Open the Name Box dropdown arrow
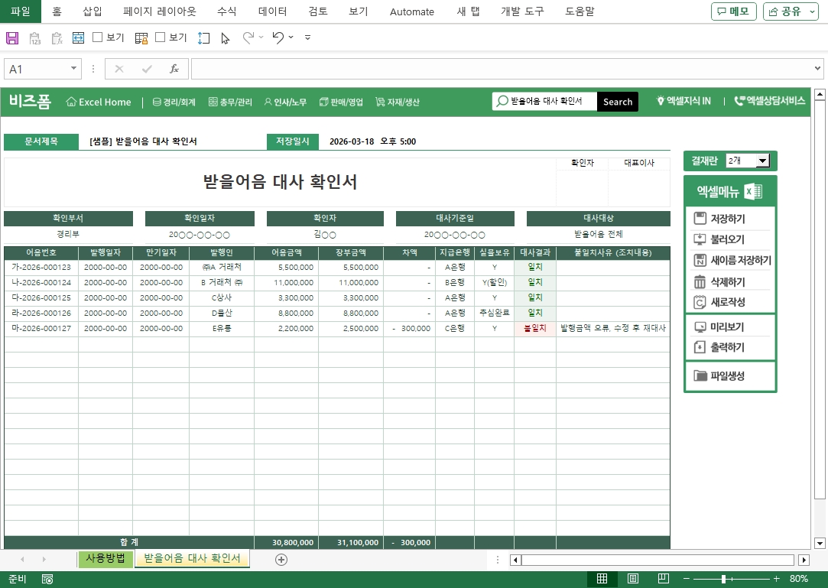Image resolution: width=828 pixels, height=588 pixels. 74,69
